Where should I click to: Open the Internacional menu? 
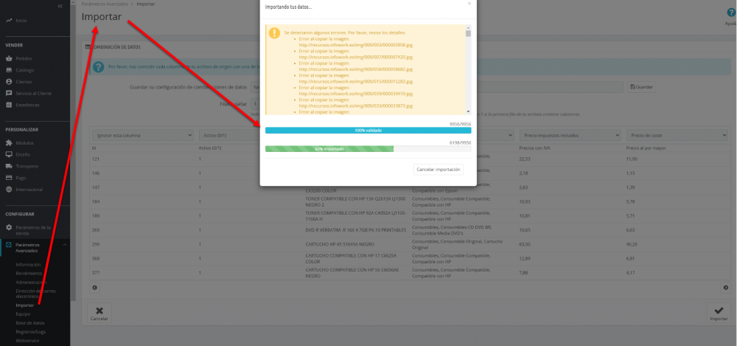tap(29, 190)
